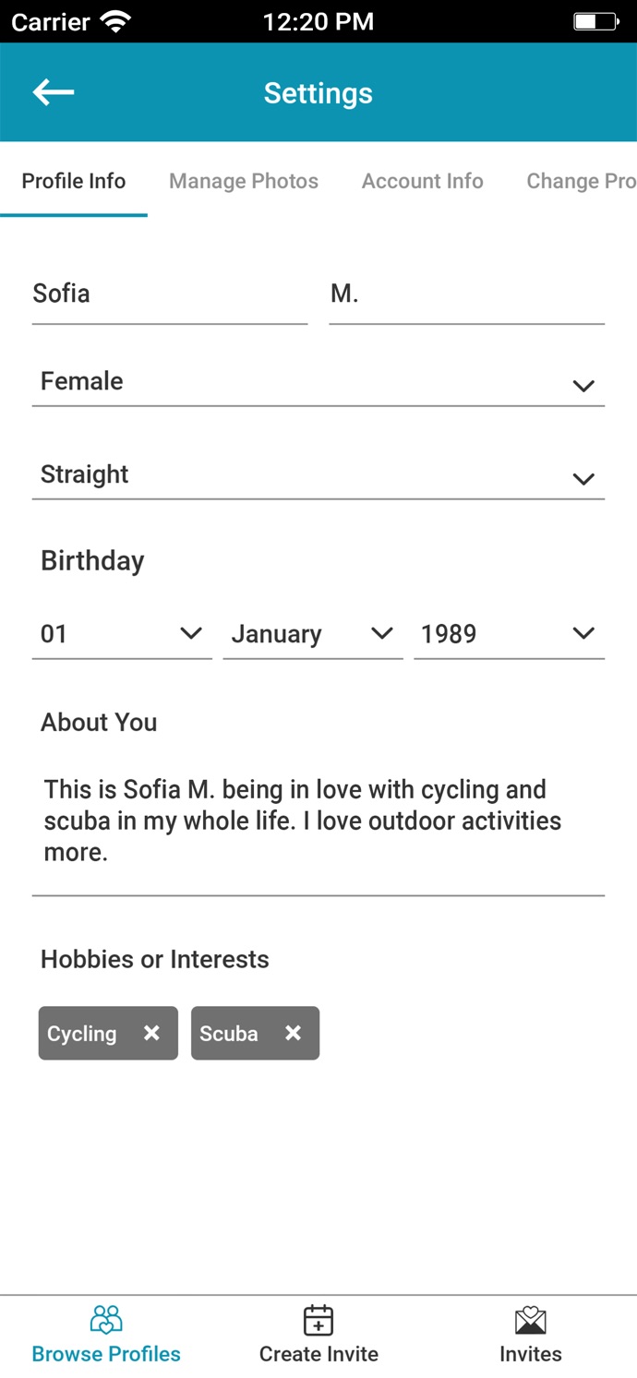The width and height of the screenshot is (637, 1378).
Task: Select the Profile Info tab
Action: [x=74, y=181]
